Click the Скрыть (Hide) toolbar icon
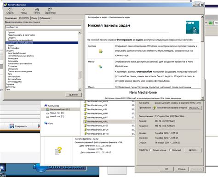Image resolution: width=218 pixels, height=177 pixels. [x=10, y=10]
